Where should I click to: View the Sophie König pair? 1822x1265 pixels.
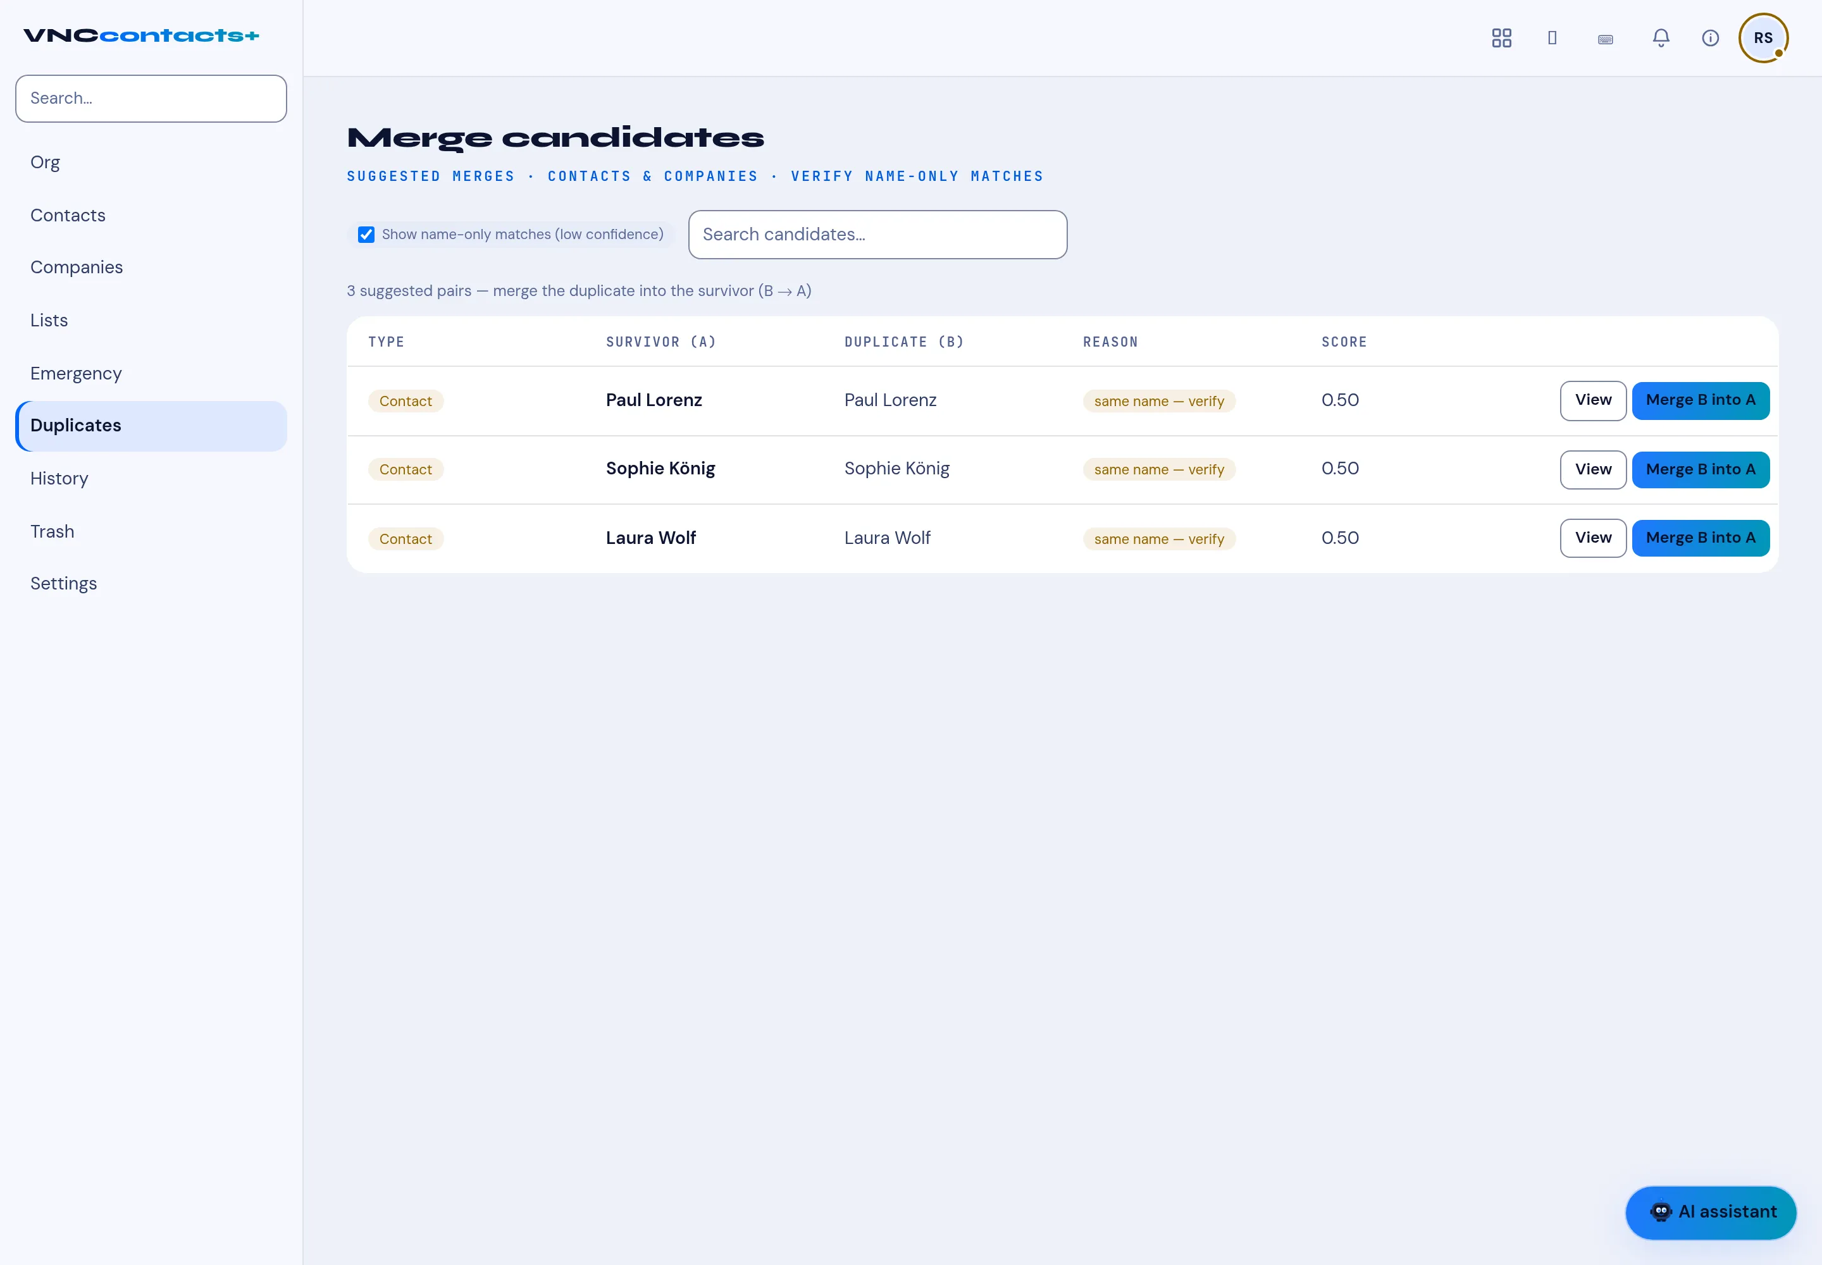tap(1593, 469)
